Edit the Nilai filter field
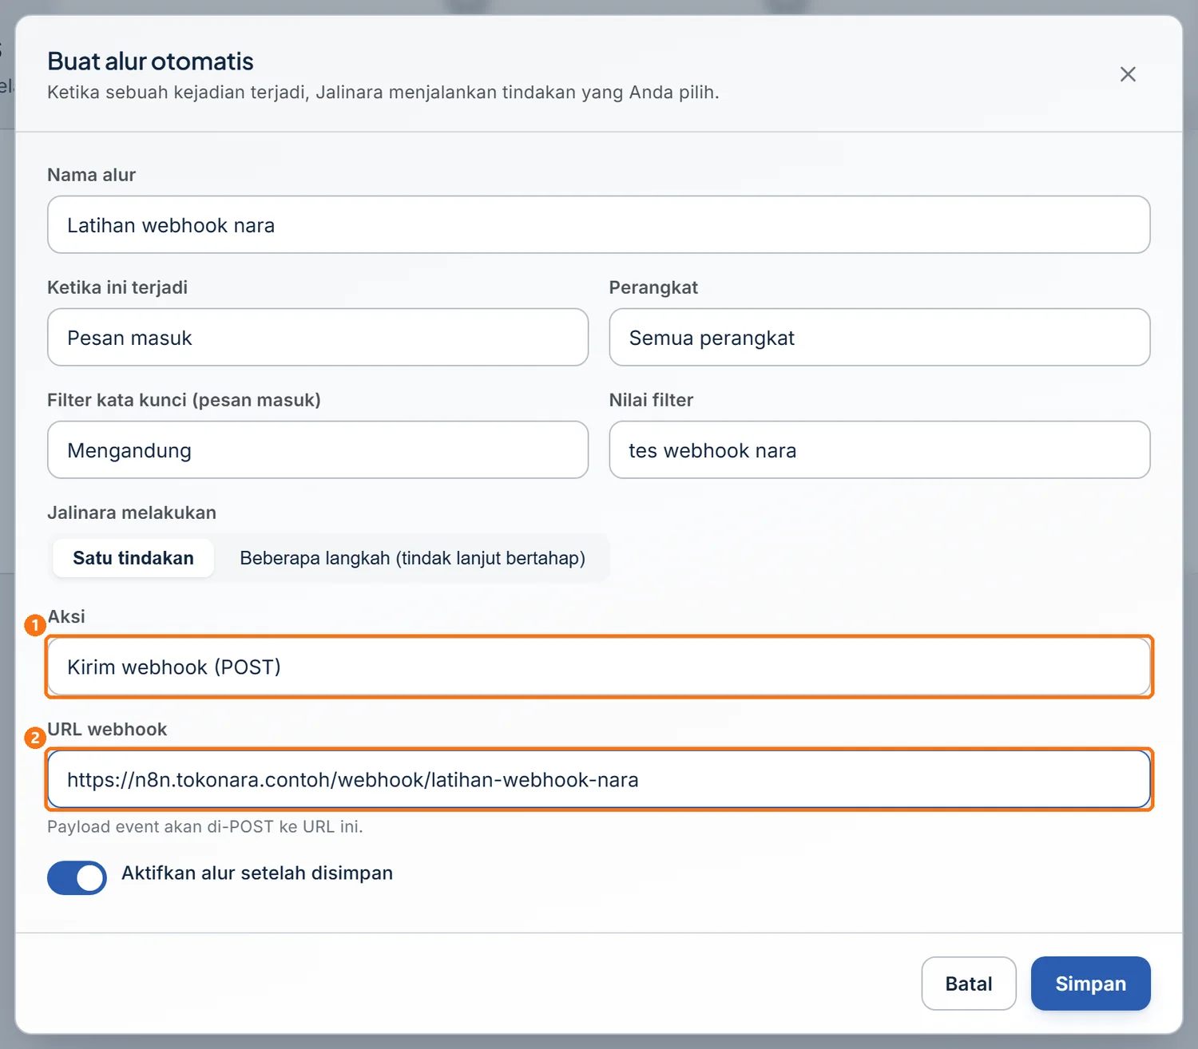1198x1049 pixels. coord(879,450)
